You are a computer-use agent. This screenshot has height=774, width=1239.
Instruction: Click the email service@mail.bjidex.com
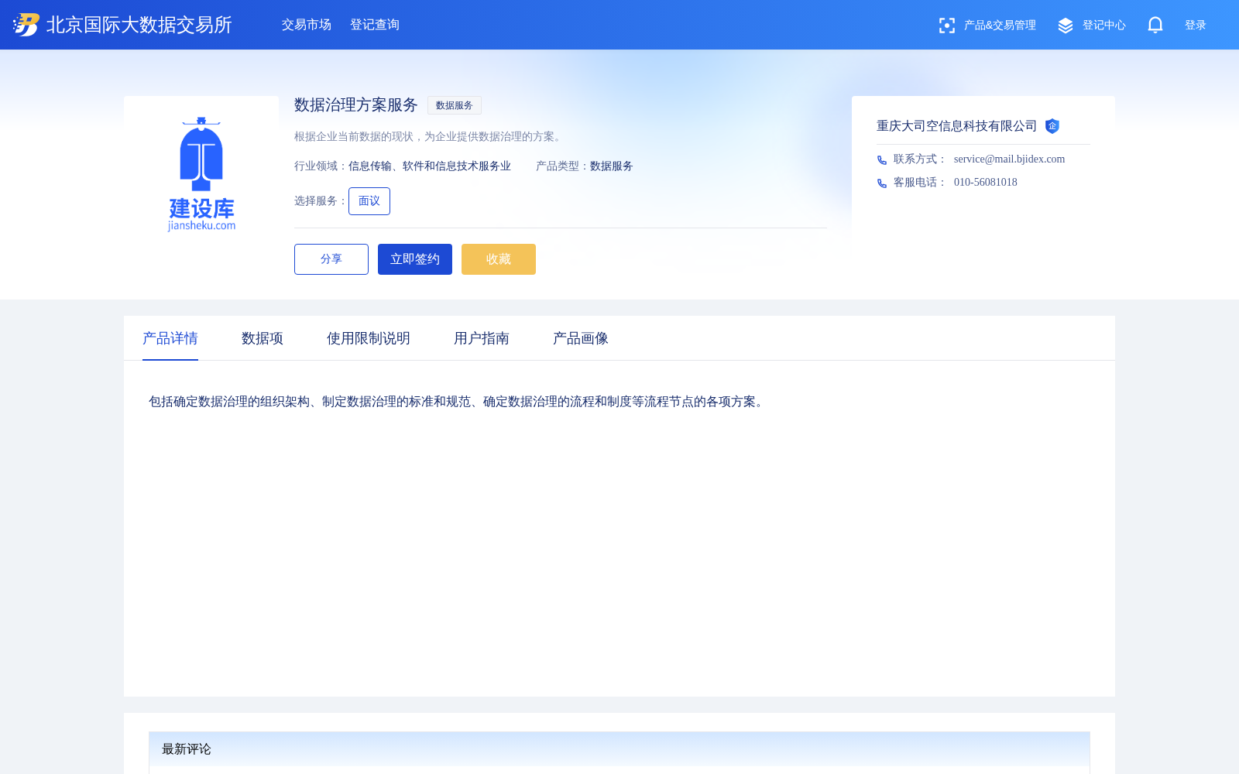click(1009, 159)
